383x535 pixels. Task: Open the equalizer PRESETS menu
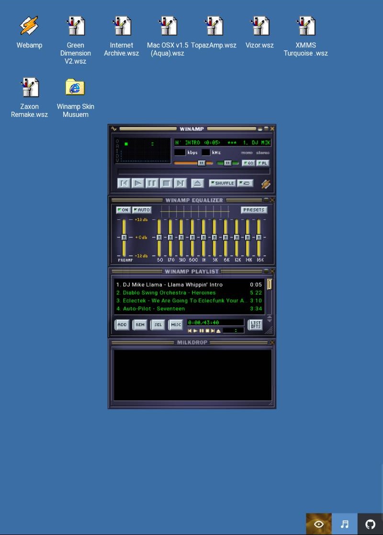254,210
